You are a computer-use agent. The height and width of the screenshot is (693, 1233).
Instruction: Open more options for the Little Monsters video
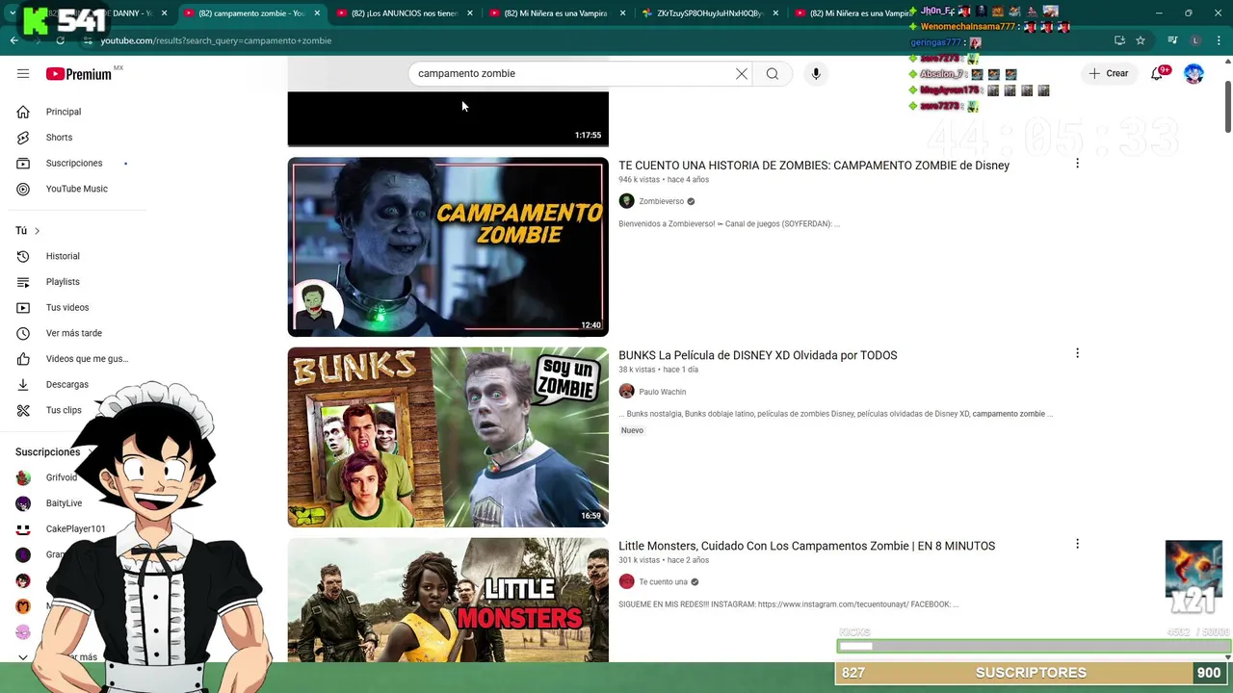1077,544
